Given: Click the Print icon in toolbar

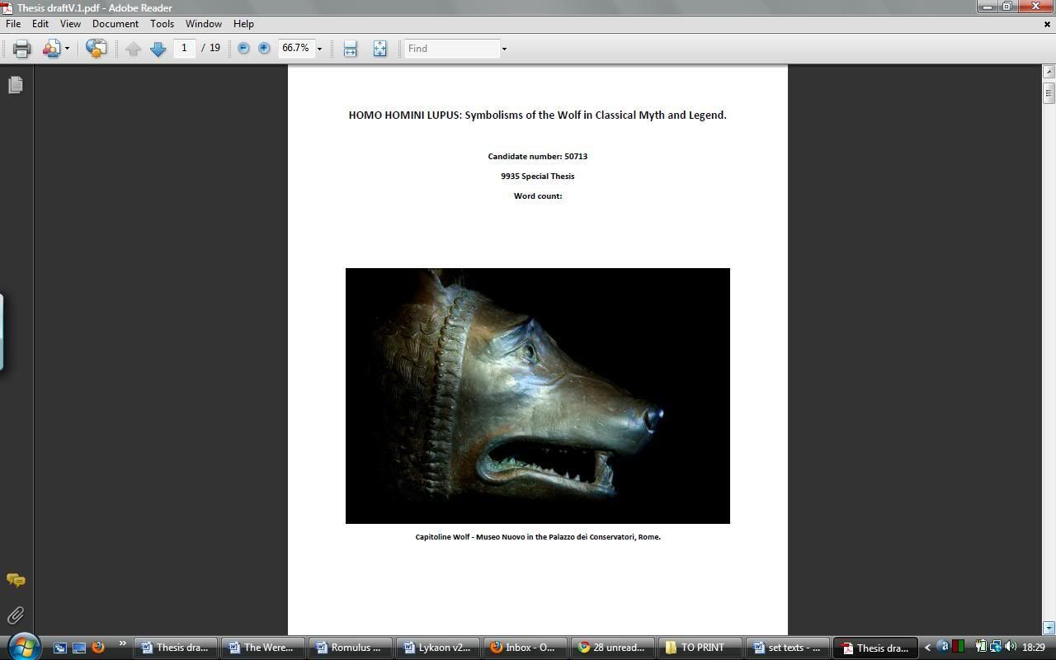Looking at the screenshot, I should click(x=22, y=49).
